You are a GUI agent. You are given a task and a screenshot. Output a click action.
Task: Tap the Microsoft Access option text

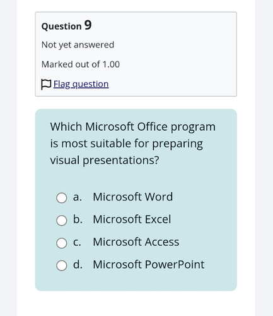pos(136,242)
